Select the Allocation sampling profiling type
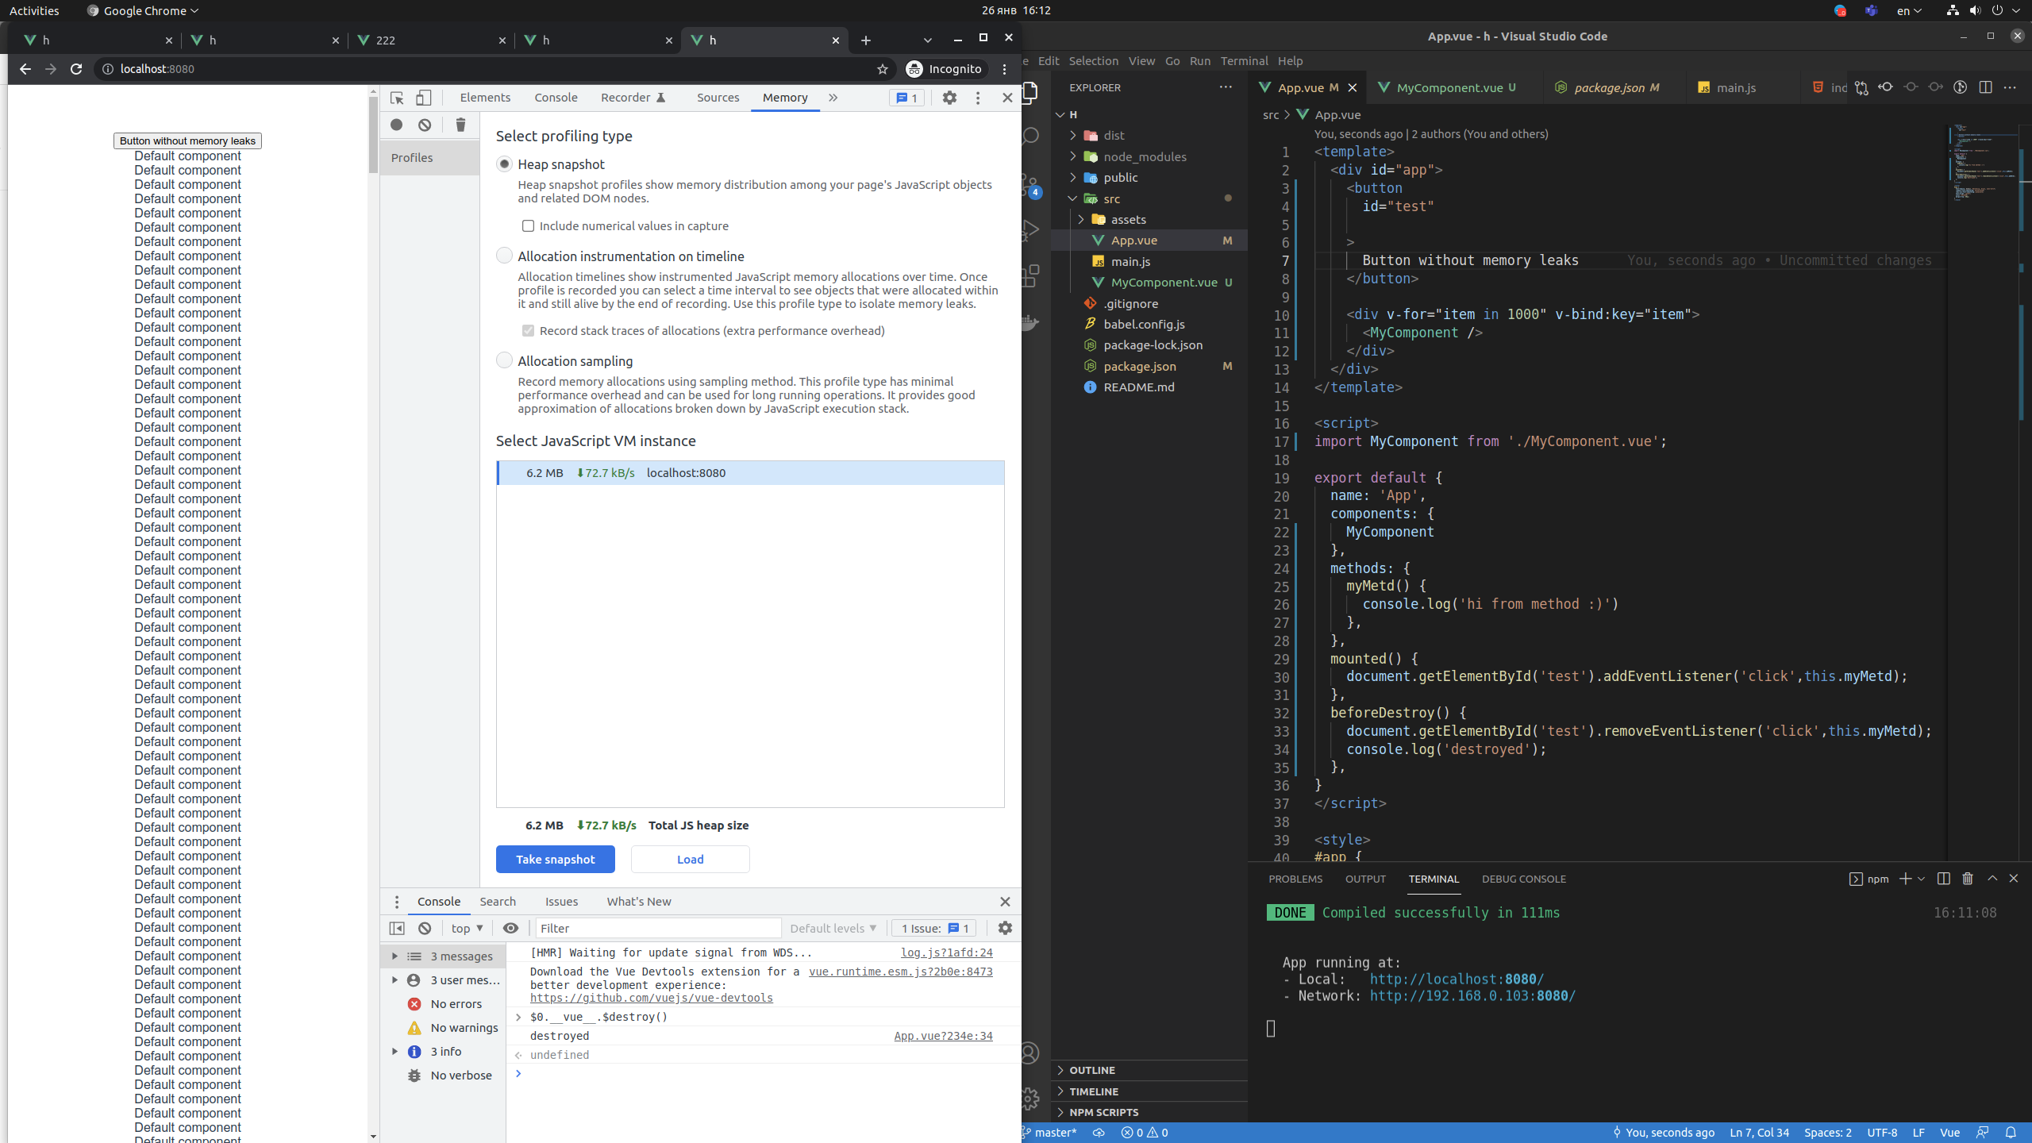This screenshot has width=2032, height=1143. click(x=505, y=360)
